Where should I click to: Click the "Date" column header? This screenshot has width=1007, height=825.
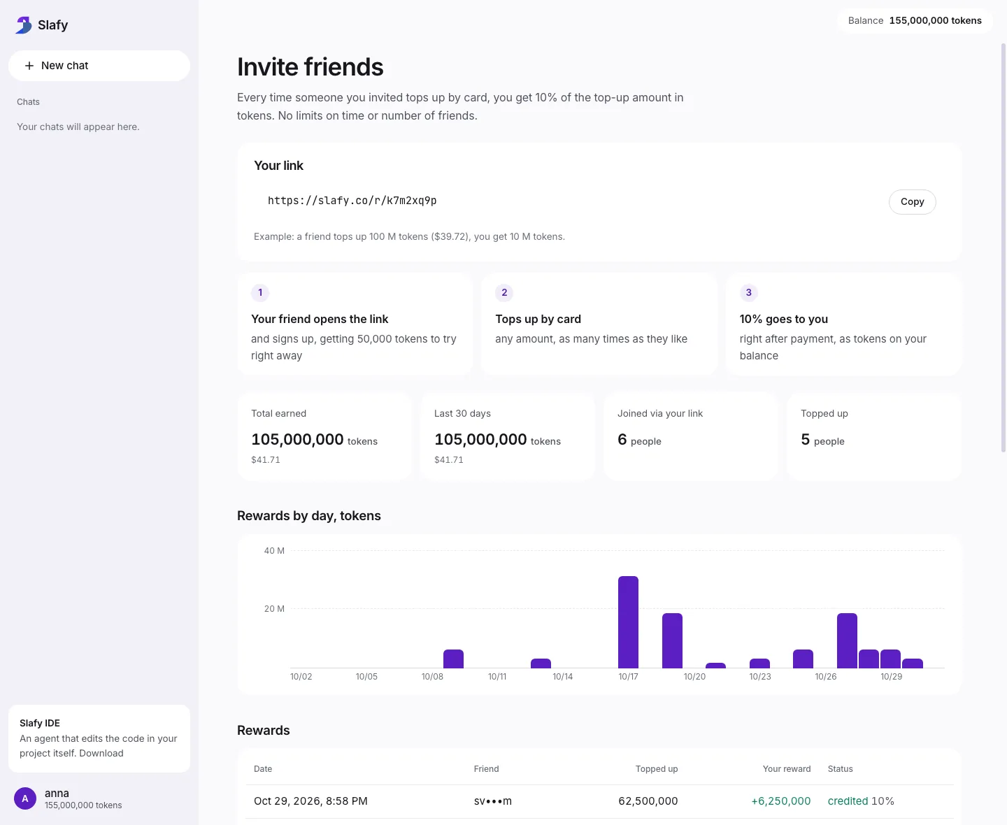263,768
